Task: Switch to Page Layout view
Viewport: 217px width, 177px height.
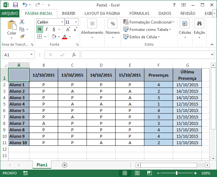Action: (137, 173)
